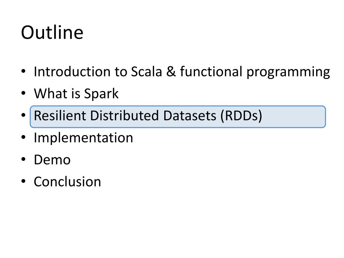Image resolution: width=344 pixels, height=258 pixels.
Task: Click the bullet dot before Introduction
Action: (x=24, y=71)
